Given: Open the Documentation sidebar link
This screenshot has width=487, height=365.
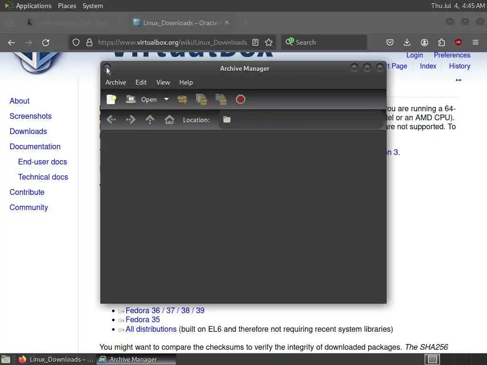Looking at the screenshot, I should click(35, 146).
